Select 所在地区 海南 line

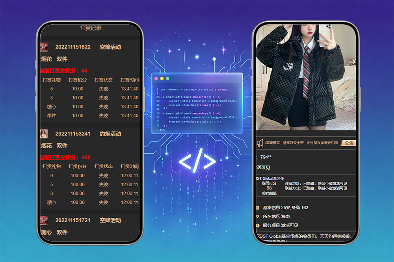[x=276, y=217]
